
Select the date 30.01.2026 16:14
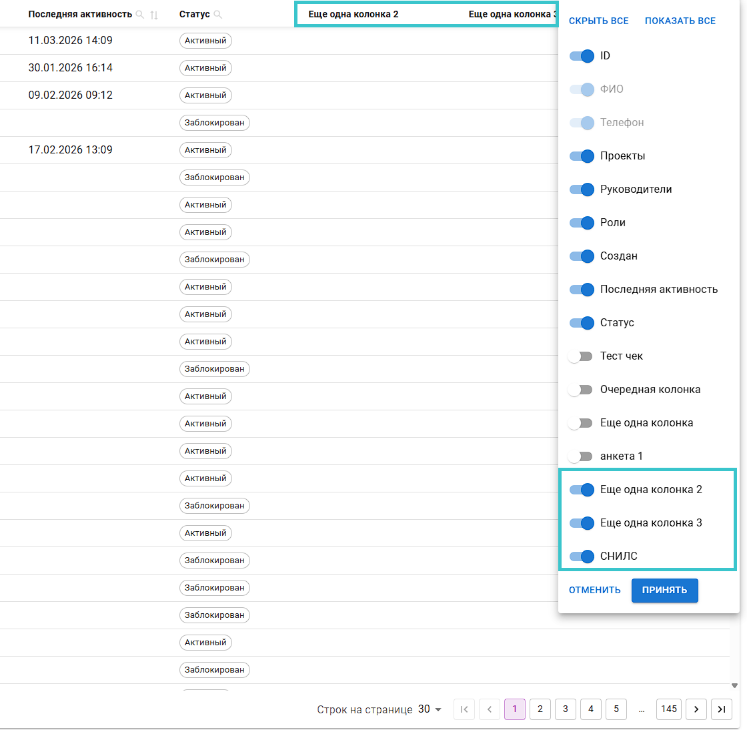point(71,67)
